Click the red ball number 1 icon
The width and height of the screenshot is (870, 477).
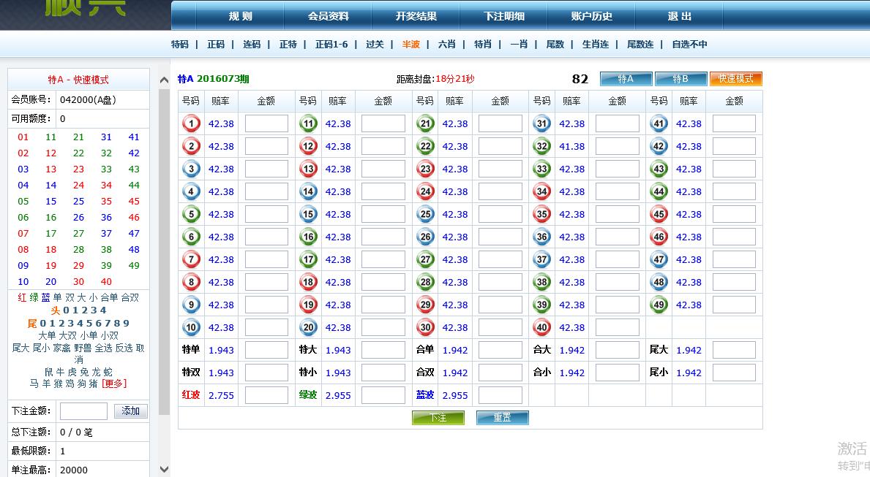(x=191, y=123)
